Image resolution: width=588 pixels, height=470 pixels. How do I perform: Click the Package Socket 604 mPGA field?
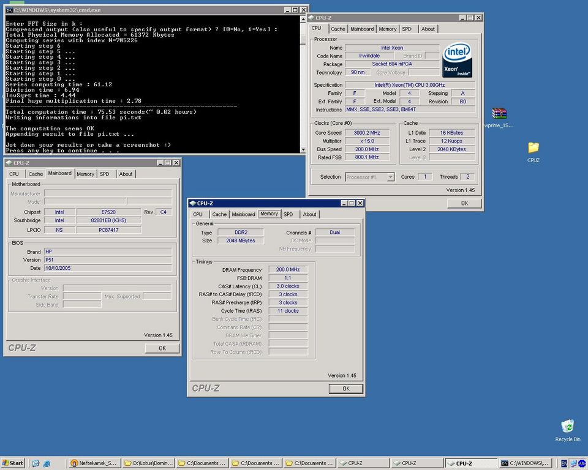pyautogui.click(x=392, y=64)
